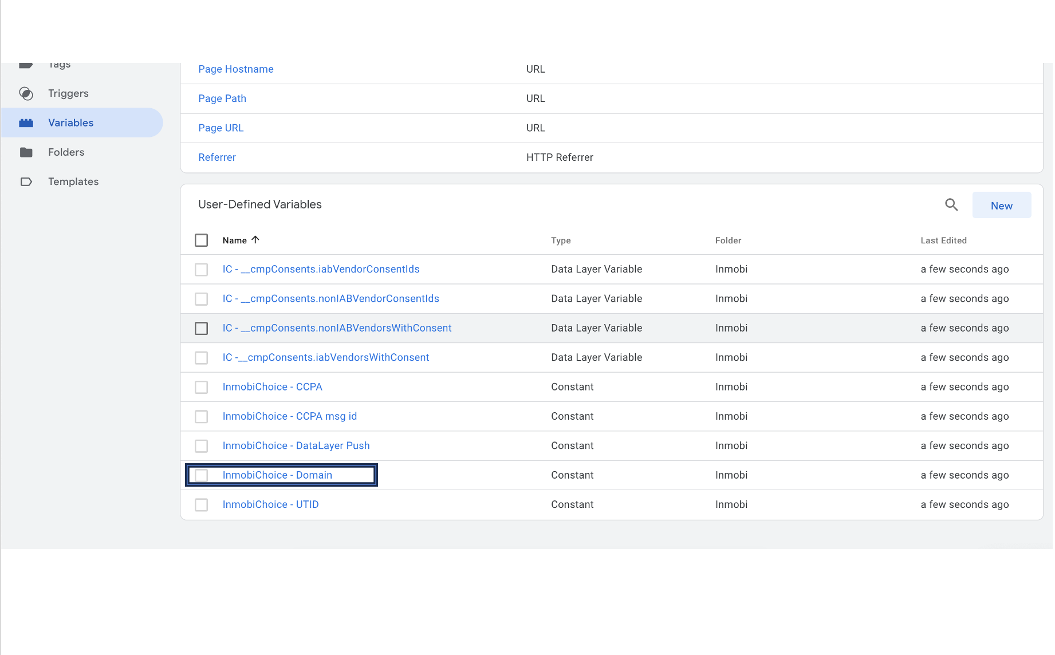1055x655 pixels.
Task: Open the Folders section
Action: [x=66, y=152]
